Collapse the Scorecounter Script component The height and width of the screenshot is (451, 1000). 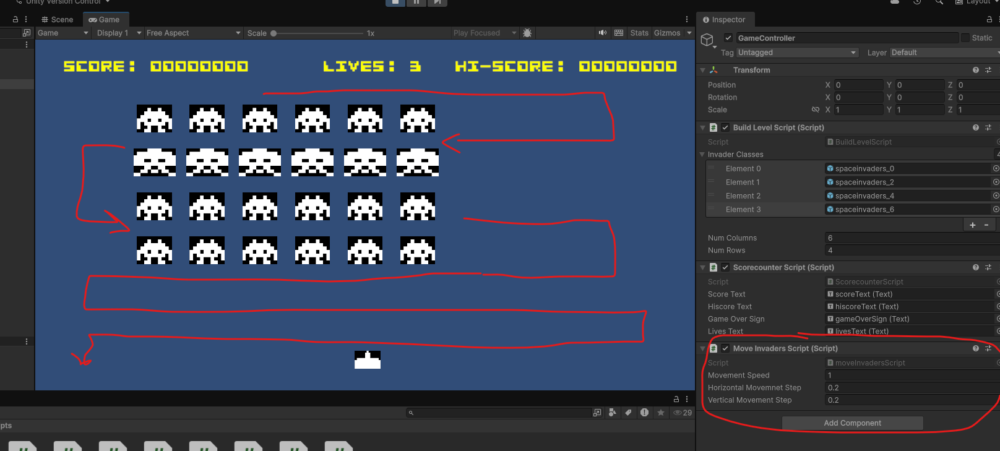(x=702, y=268)
